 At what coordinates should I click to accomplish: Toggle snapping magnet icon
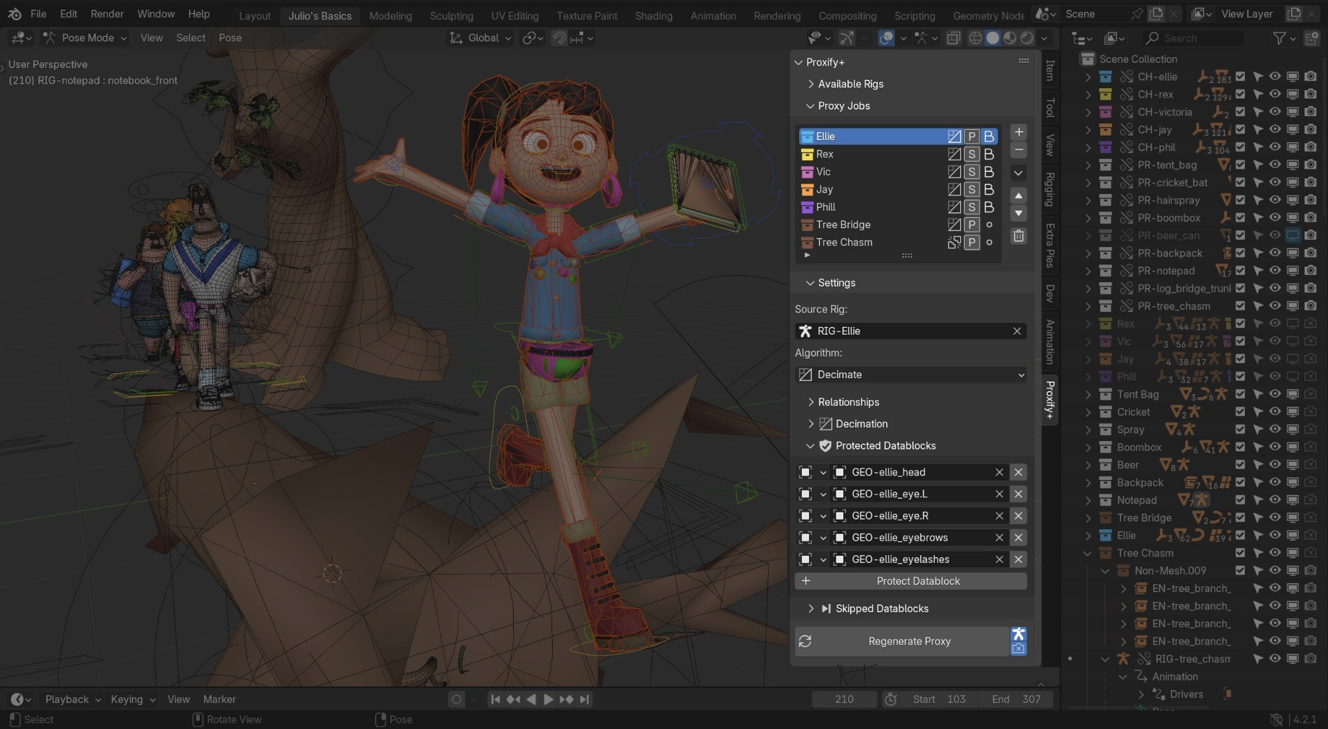(x=559, y=38)
